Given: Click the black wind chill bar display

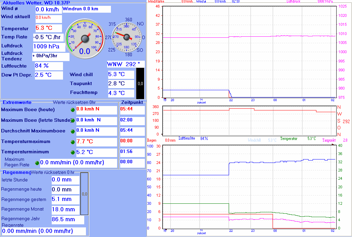Looking at the screenshot, I should tap(140, 83).
